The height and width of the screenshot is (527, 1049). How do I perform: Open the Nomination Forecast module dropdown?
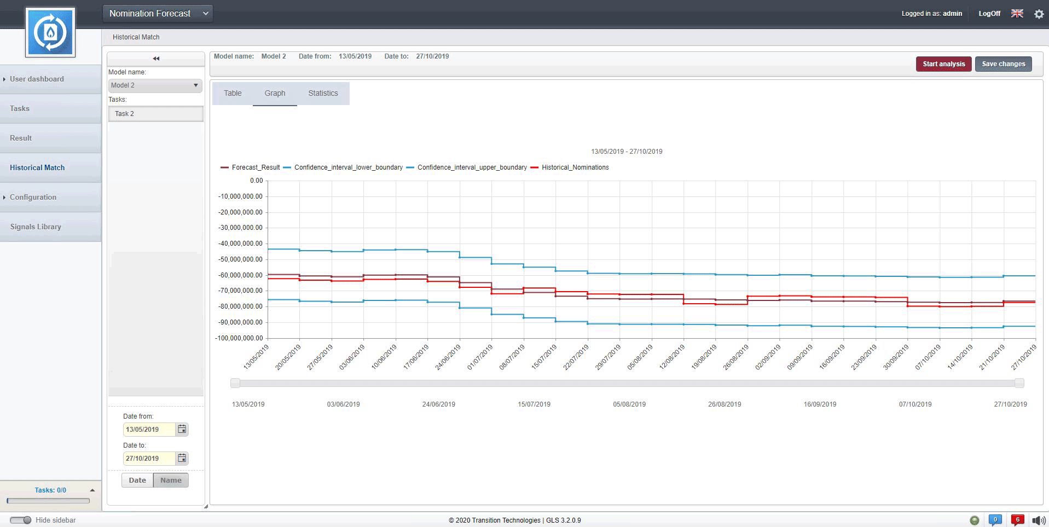pyautogui.click(x=158, y=14)
